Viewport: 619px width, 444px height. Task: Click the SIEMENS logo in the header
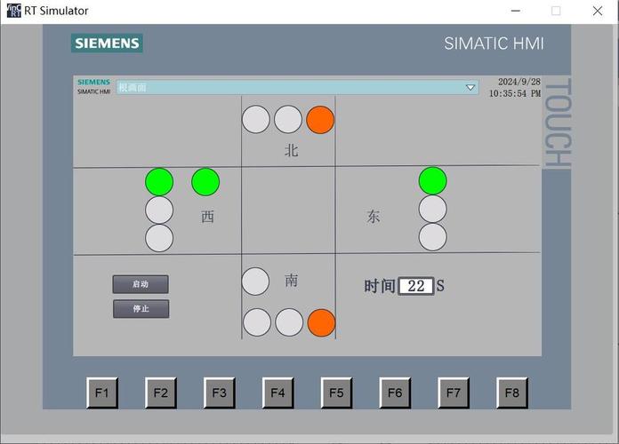point(107,43)
